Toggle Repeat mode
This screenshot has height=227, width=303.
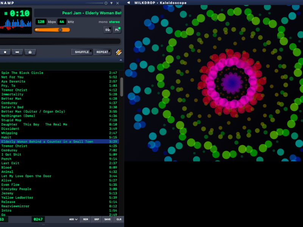[102, 52]
